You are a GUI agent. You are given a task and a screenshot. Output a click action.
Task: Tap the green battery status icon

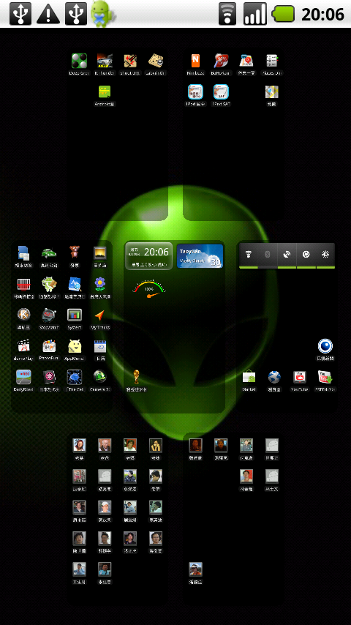click(283, 14)
